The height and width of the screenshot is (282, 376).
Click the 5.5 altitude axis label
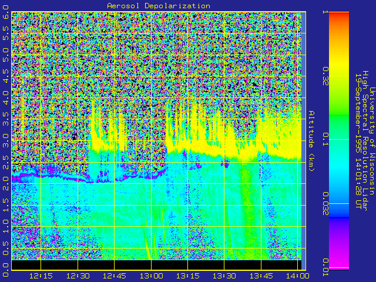(5, 33)
